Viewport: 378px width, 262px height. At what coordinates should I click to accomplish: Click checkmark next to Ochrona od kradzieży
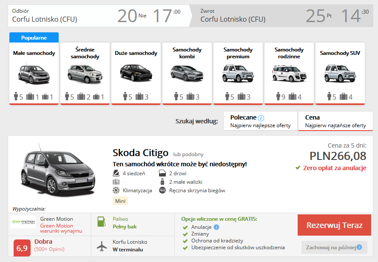[185, 241]
